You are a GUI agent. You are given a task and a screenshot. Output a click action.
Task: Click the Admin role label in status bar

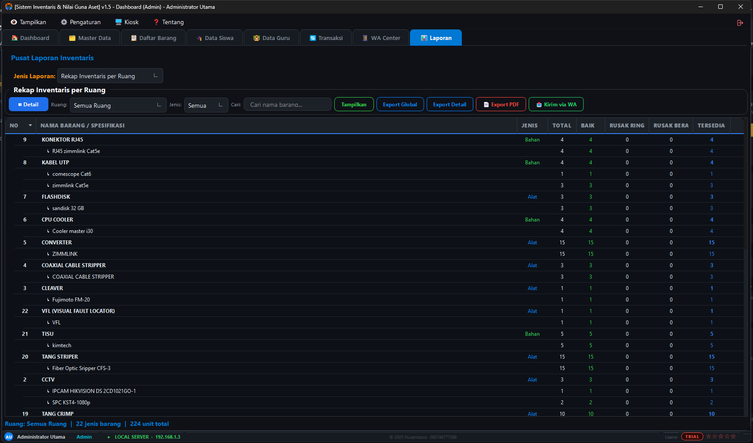click(x=84, y=437)
